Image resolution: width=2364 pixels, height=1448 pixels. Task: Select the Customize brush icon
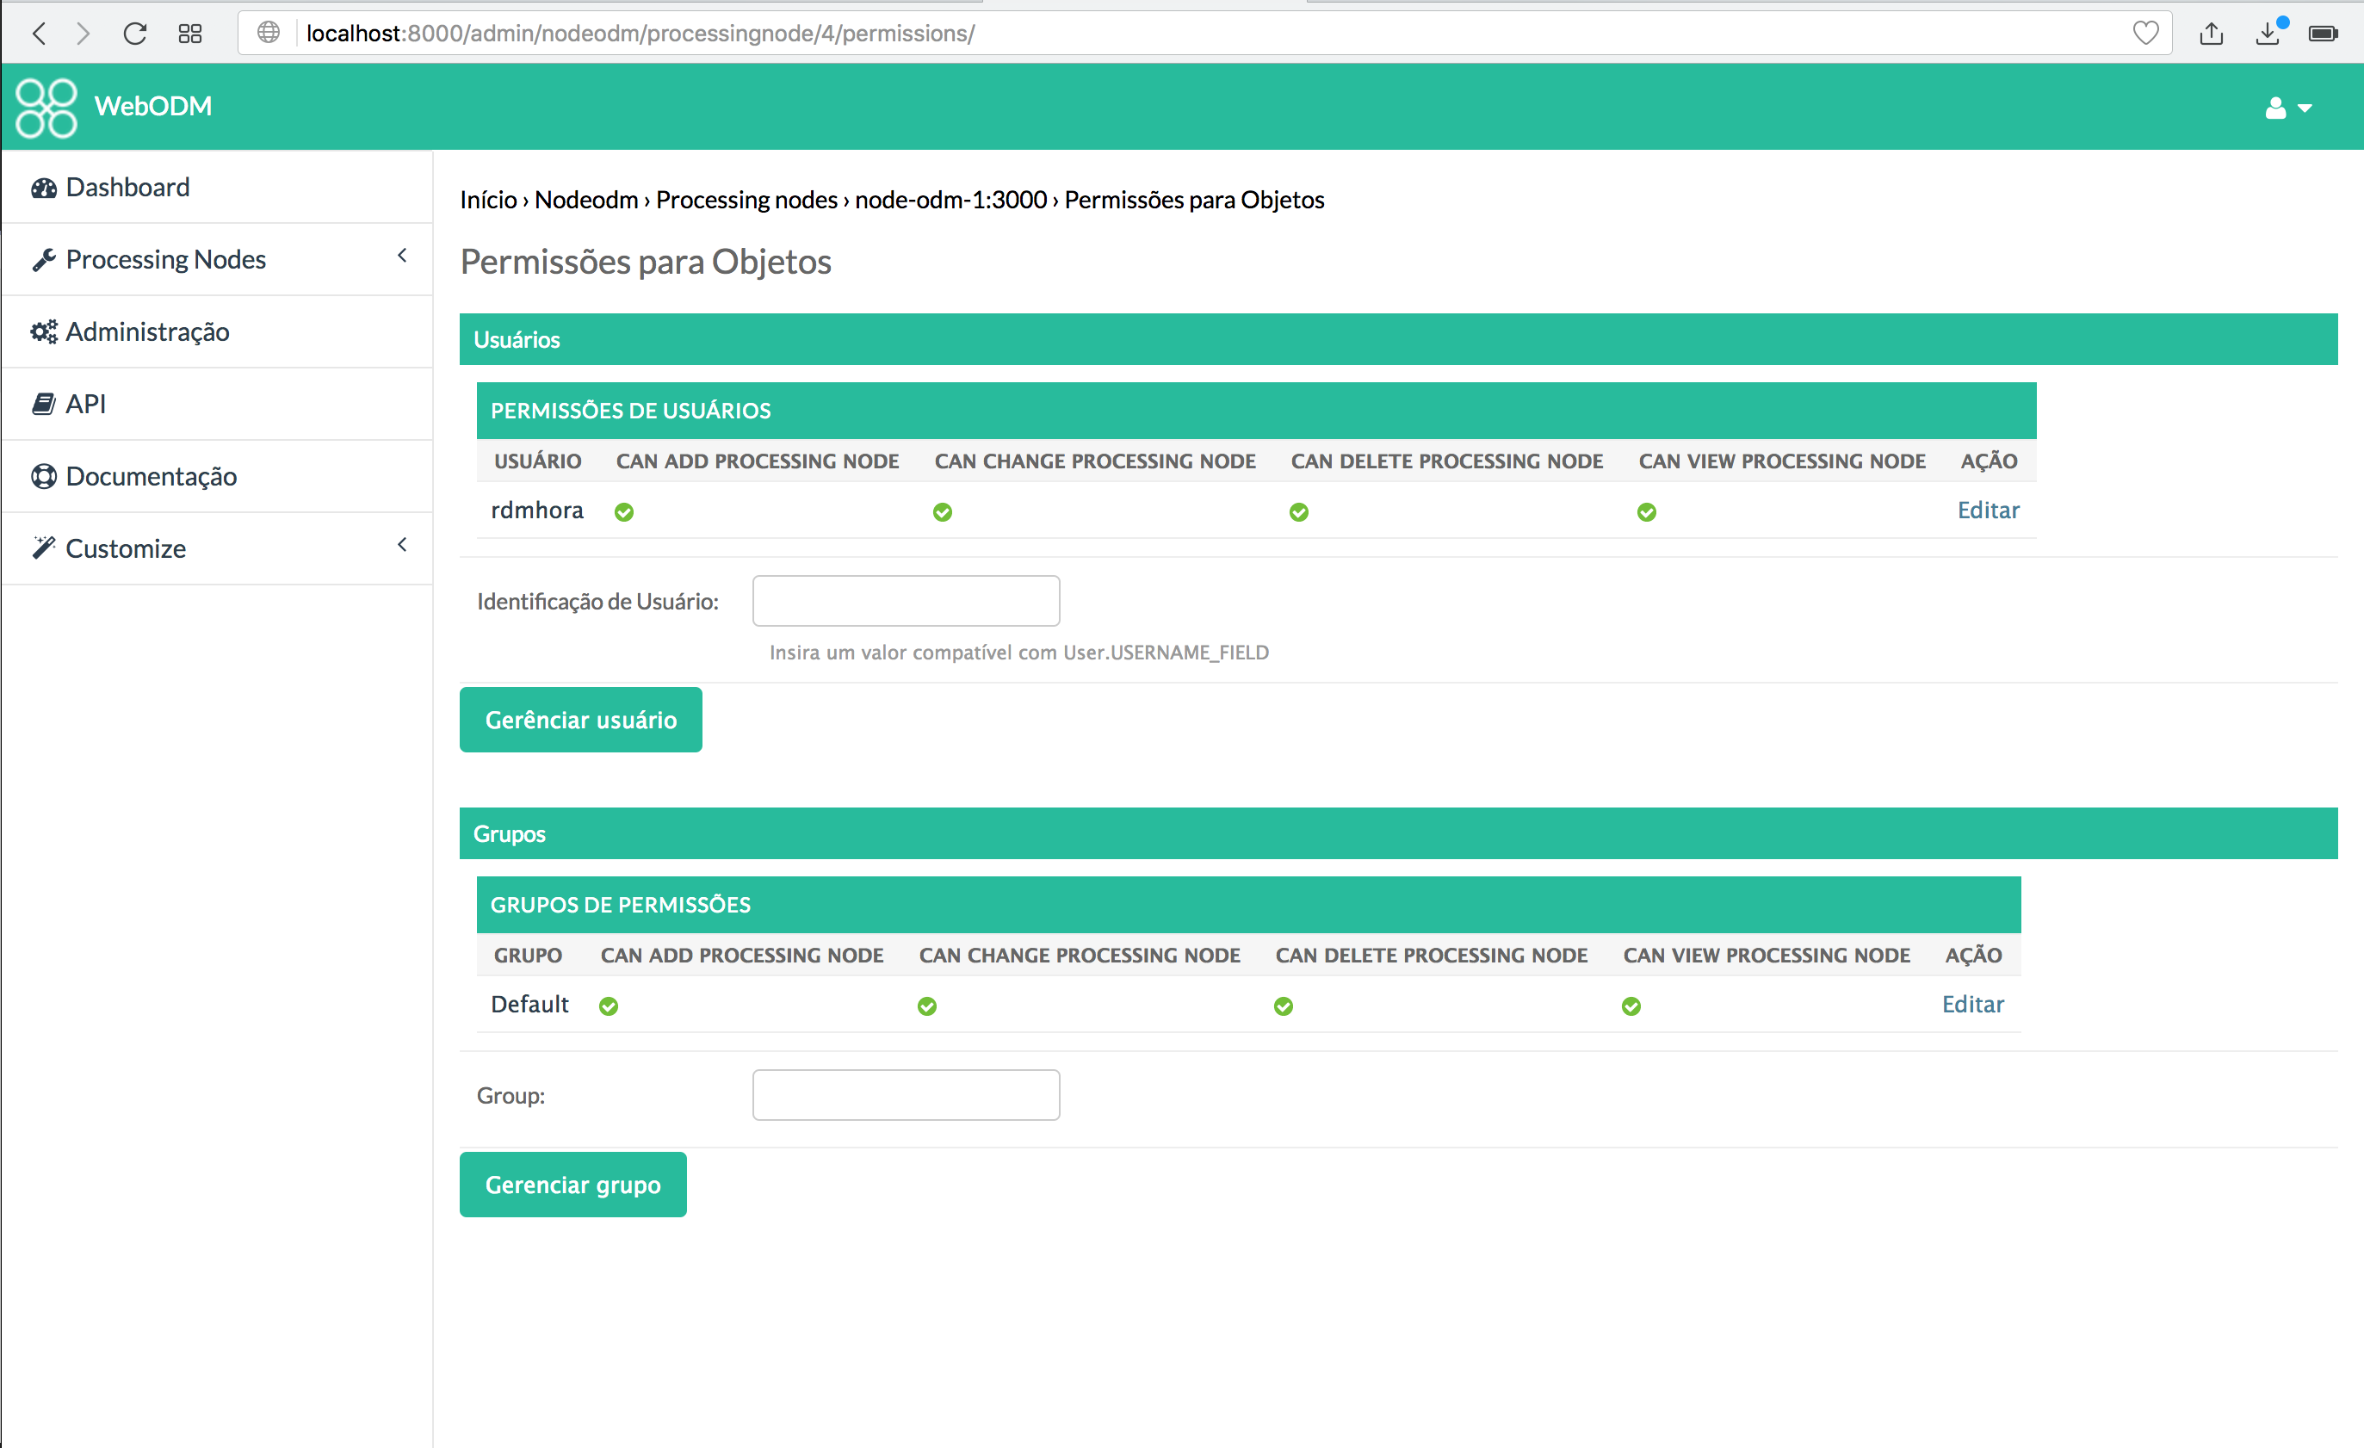coord(43,547)
